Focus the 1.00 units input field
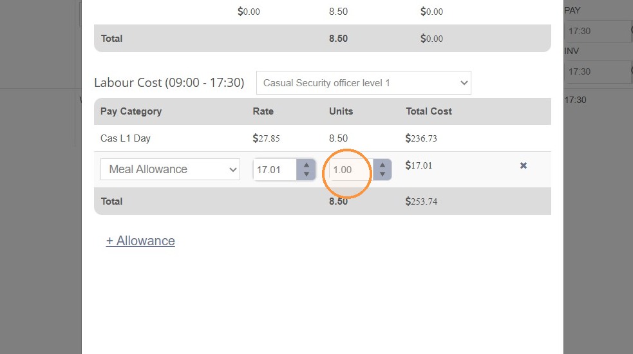This screenshot has width=633, height=354. [x=351, y=169]
